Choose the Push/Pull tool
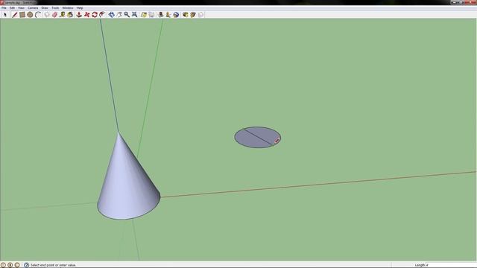 [79, 15]
